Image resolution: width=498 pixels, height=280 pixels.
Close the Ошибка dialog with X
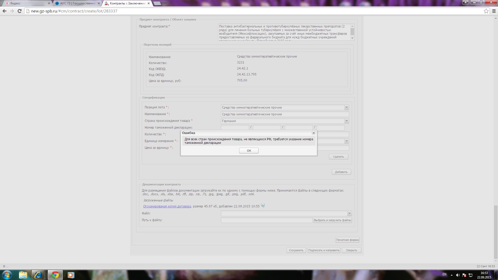pyautogui.click(x=313, y=133)
